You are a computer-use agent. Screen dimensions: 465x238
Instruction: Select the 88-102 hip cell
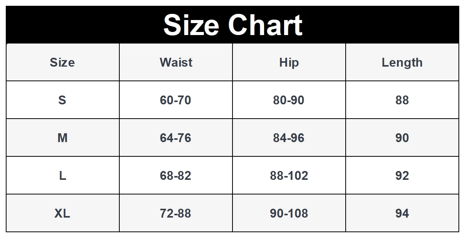click(x=289, y=176)
